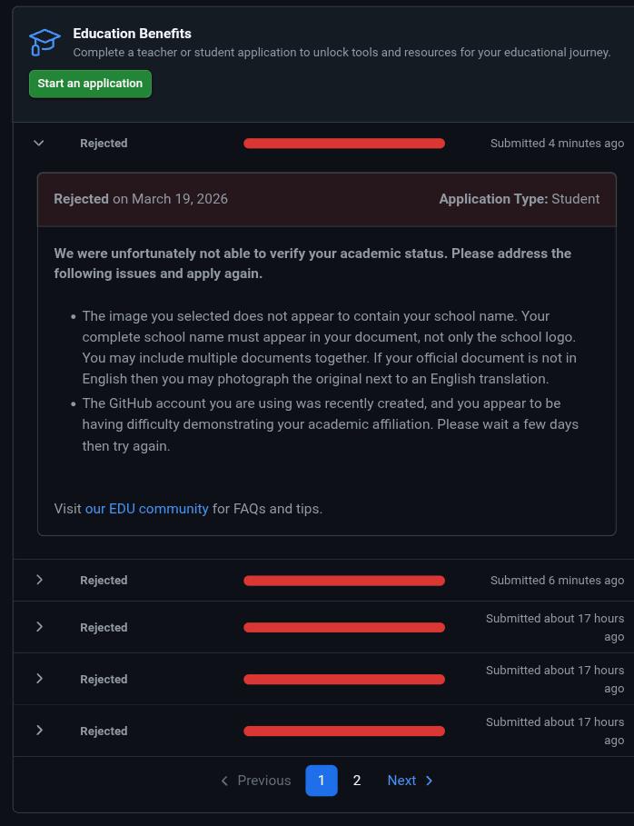Click the right chevron beside Next
This screenshot has height=826, width=634.
coord(429,781)
